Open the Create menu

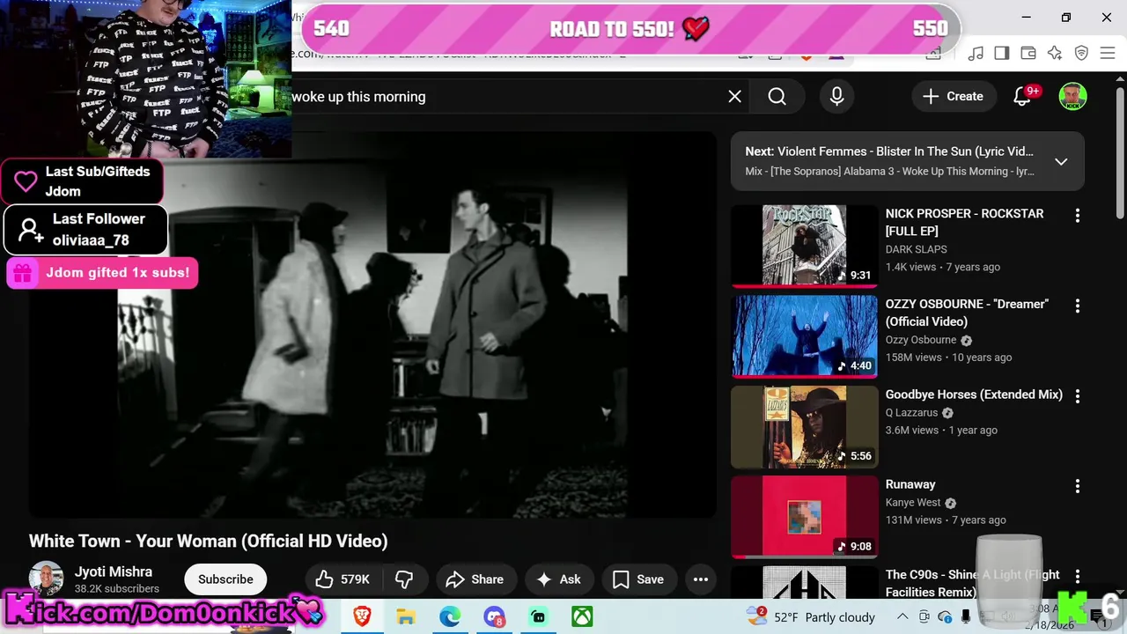[953, 97]
